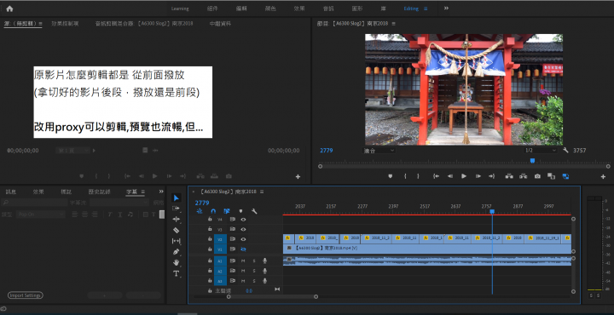The height and width of the screenshot is (315, 614).
Task: Toggle V4 track output eye
Action: click(243, 220)
